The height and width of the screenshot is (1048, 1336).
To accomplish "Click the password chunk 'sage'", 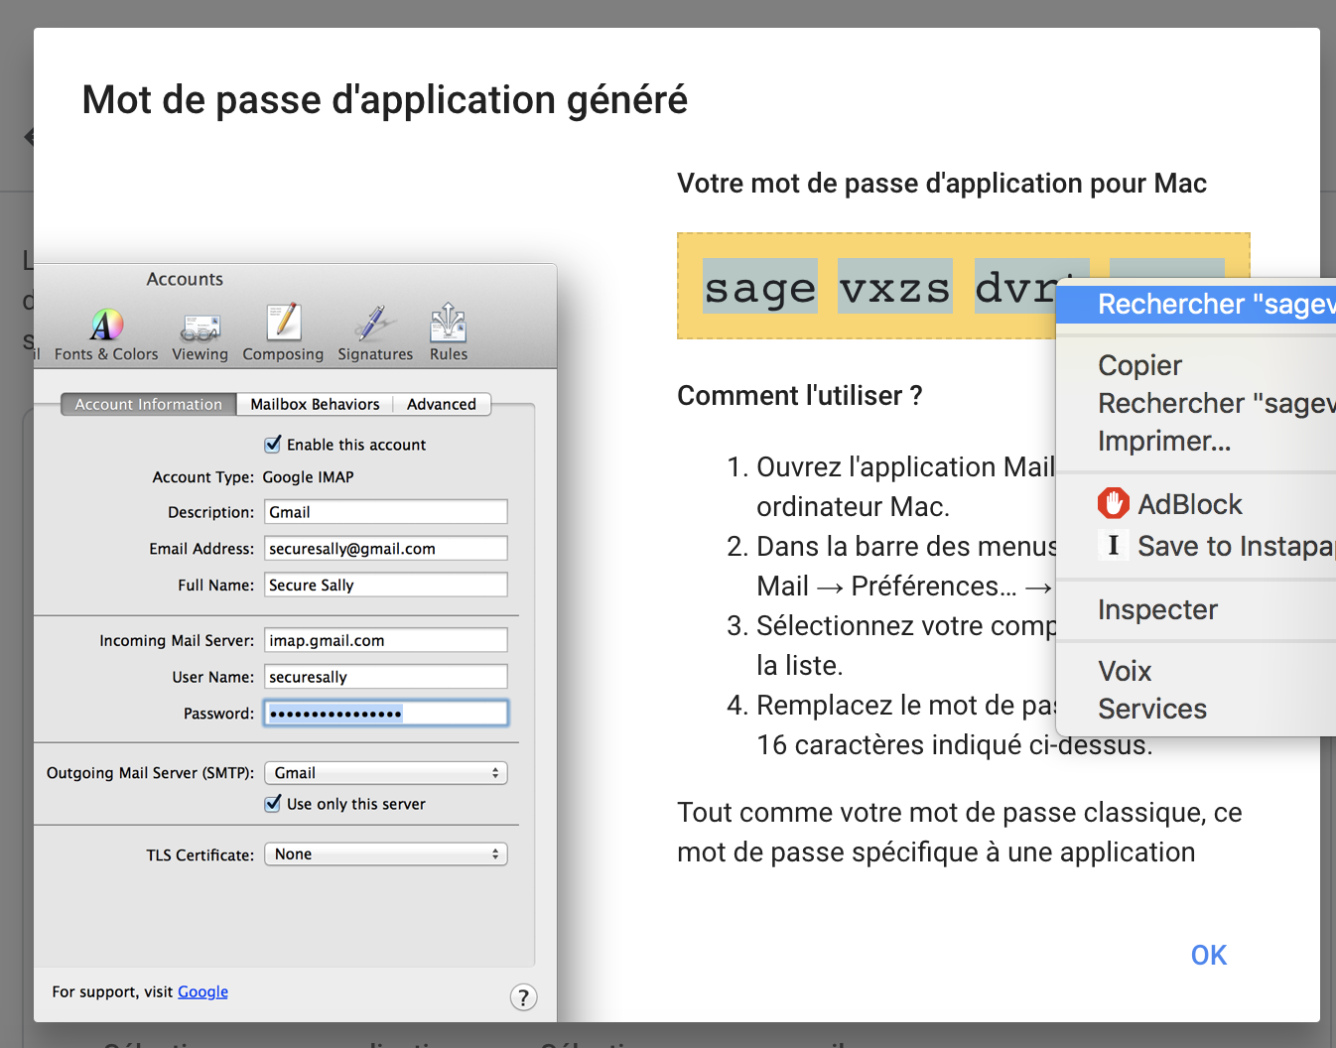I will point(760,287).
